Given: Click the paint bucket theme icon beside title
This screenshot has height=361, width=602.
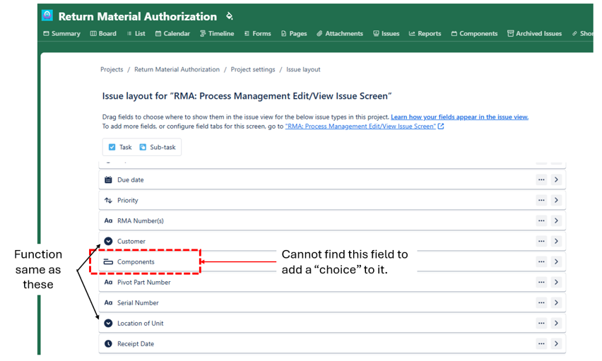Looking at the screenshot, I should pyautogui.click(x=229, y=16).
